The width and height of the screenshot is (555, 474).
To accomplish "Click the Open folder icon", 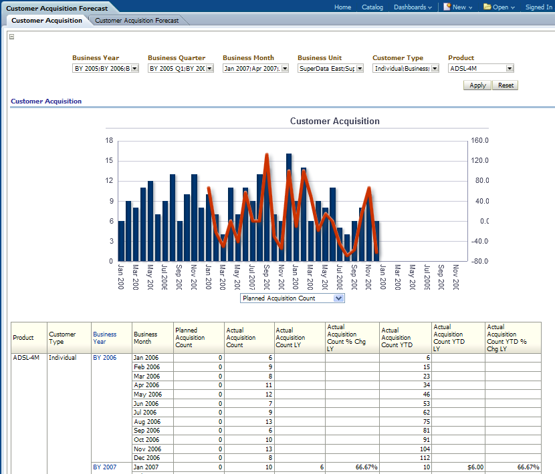I will [x=487, y=7].
